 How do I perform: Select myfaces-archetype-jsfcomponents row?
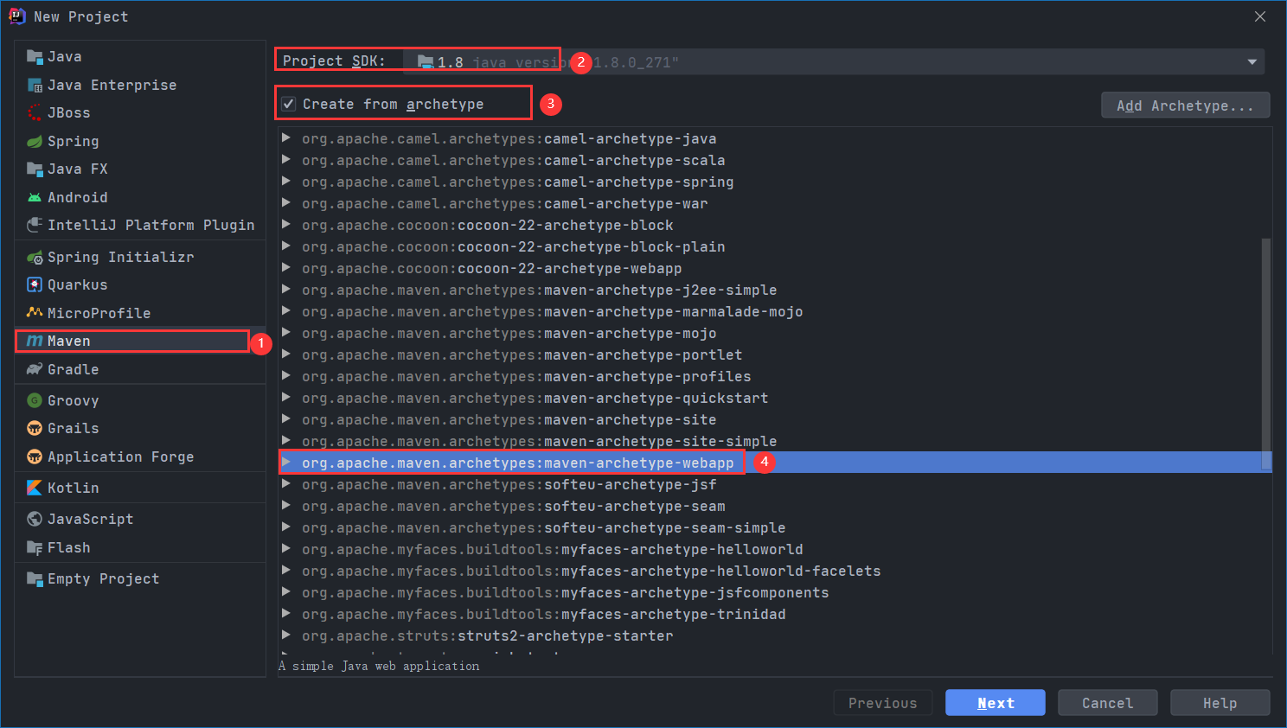pyautogui.click(x=775, y=592)
